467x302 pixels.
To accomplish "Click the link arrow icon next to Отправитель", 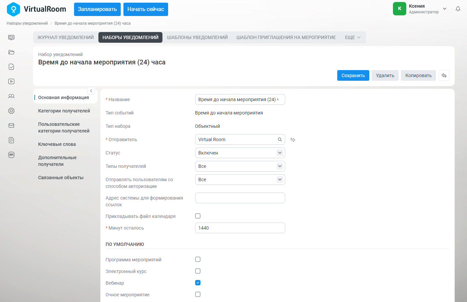I will pyautogui.click(x=293, y=140).
